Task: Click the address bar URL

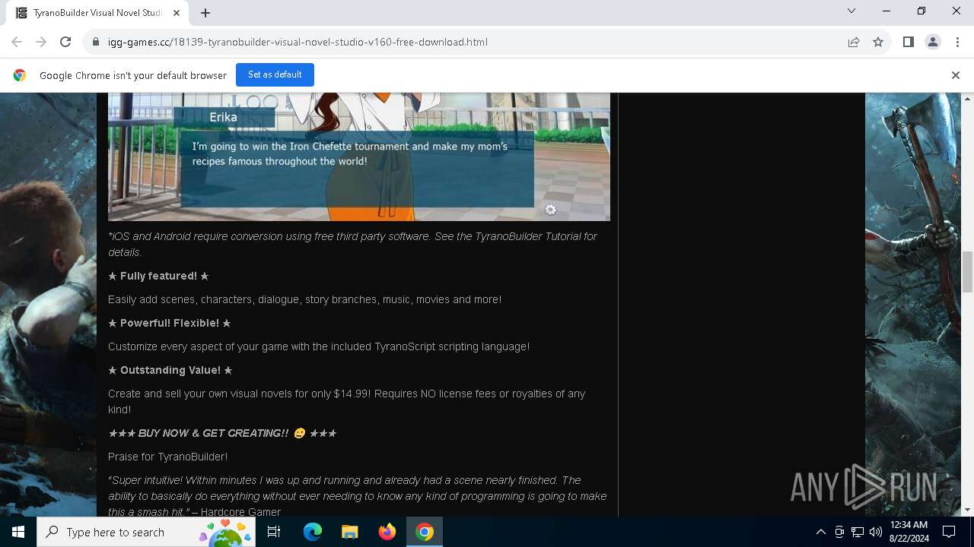Action: click(x=298, y=42)
